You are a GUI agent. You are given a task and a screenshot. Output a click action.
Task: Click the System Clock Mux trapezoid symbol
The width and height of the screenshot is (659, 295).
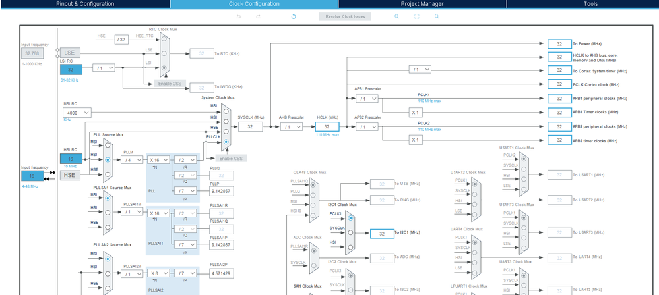pos(226,128)
